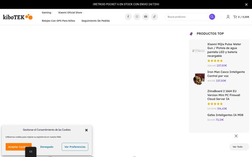Click the 72,21€ price of Gafas Inteligentes
252x157 pixels.
click(220, 120)
